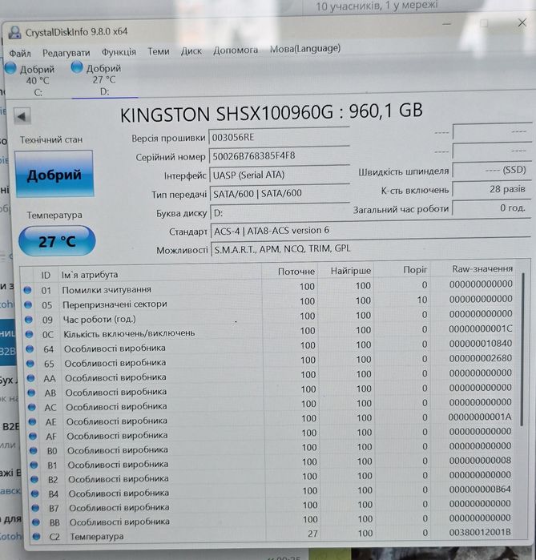Click raw value 000000002680
Viewport: 536px width, 560px height.
[481, 358]
